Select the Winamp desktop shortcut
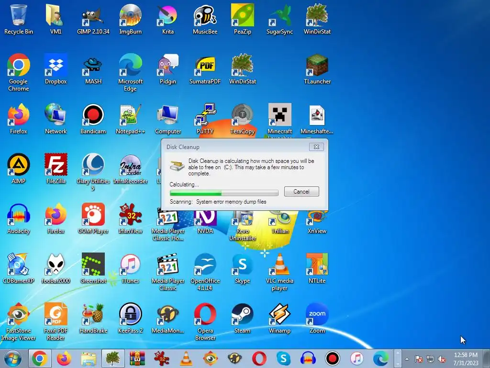The width and height of the screenshot is (490, 368). point(279,319)
